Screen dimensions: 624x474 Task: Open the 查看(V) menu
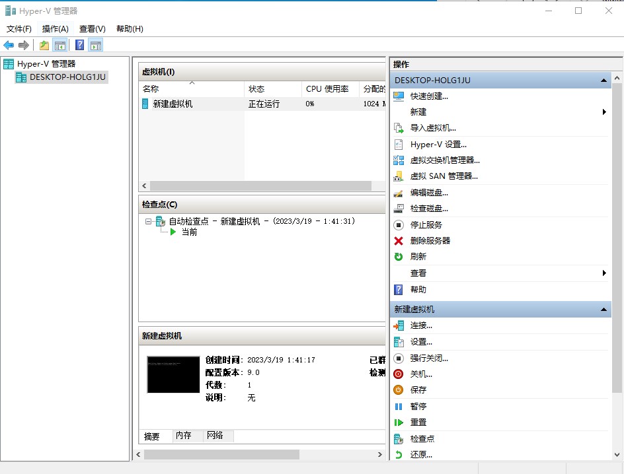93,28
